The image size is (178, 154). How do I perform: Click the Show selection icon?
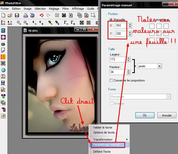[x=93, y=15]
